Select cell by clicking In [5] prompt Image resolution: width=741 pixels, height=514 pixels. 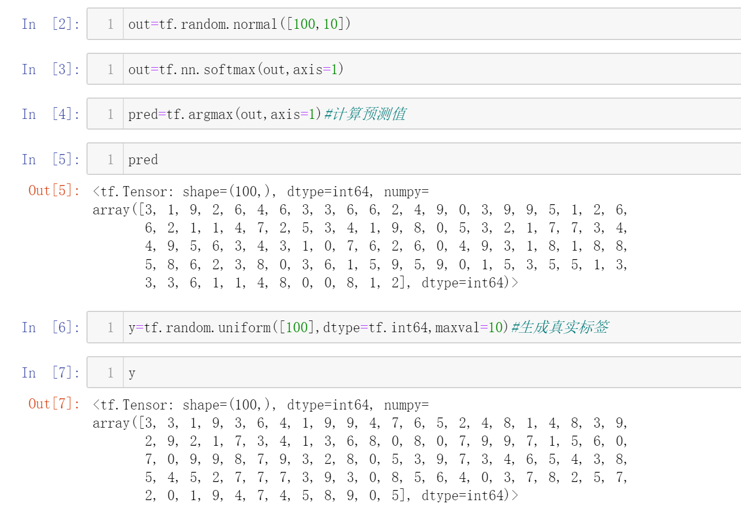(x=50, y=159)
